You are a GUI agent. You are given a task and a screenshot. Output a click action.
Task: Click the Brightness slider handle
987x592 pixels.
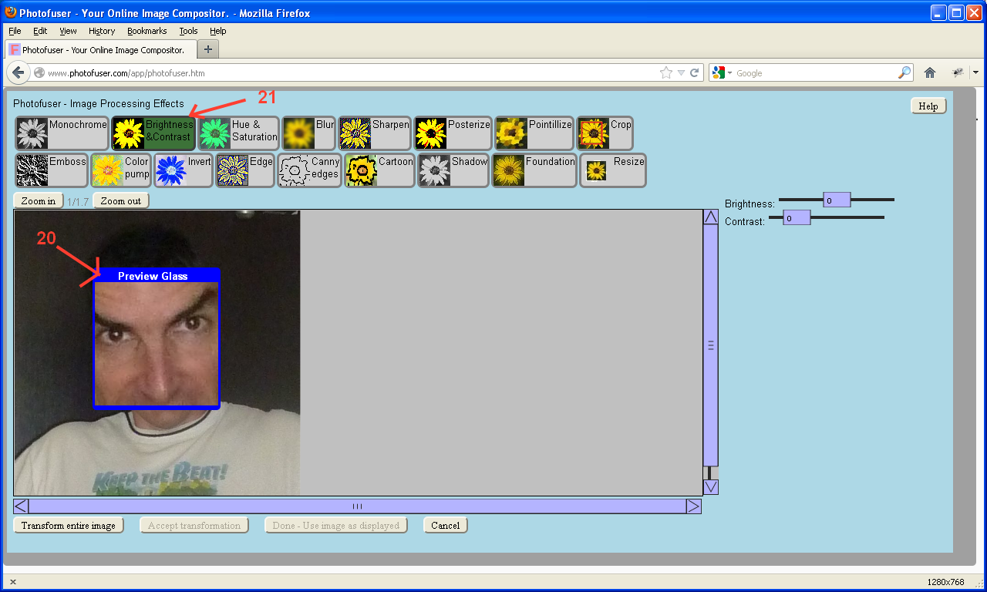(x=837, y=200)
